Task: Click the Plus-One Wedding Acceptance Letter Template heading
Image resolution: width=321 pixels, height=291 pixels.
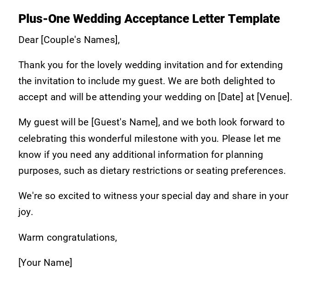Action: [x=149, y=19]
